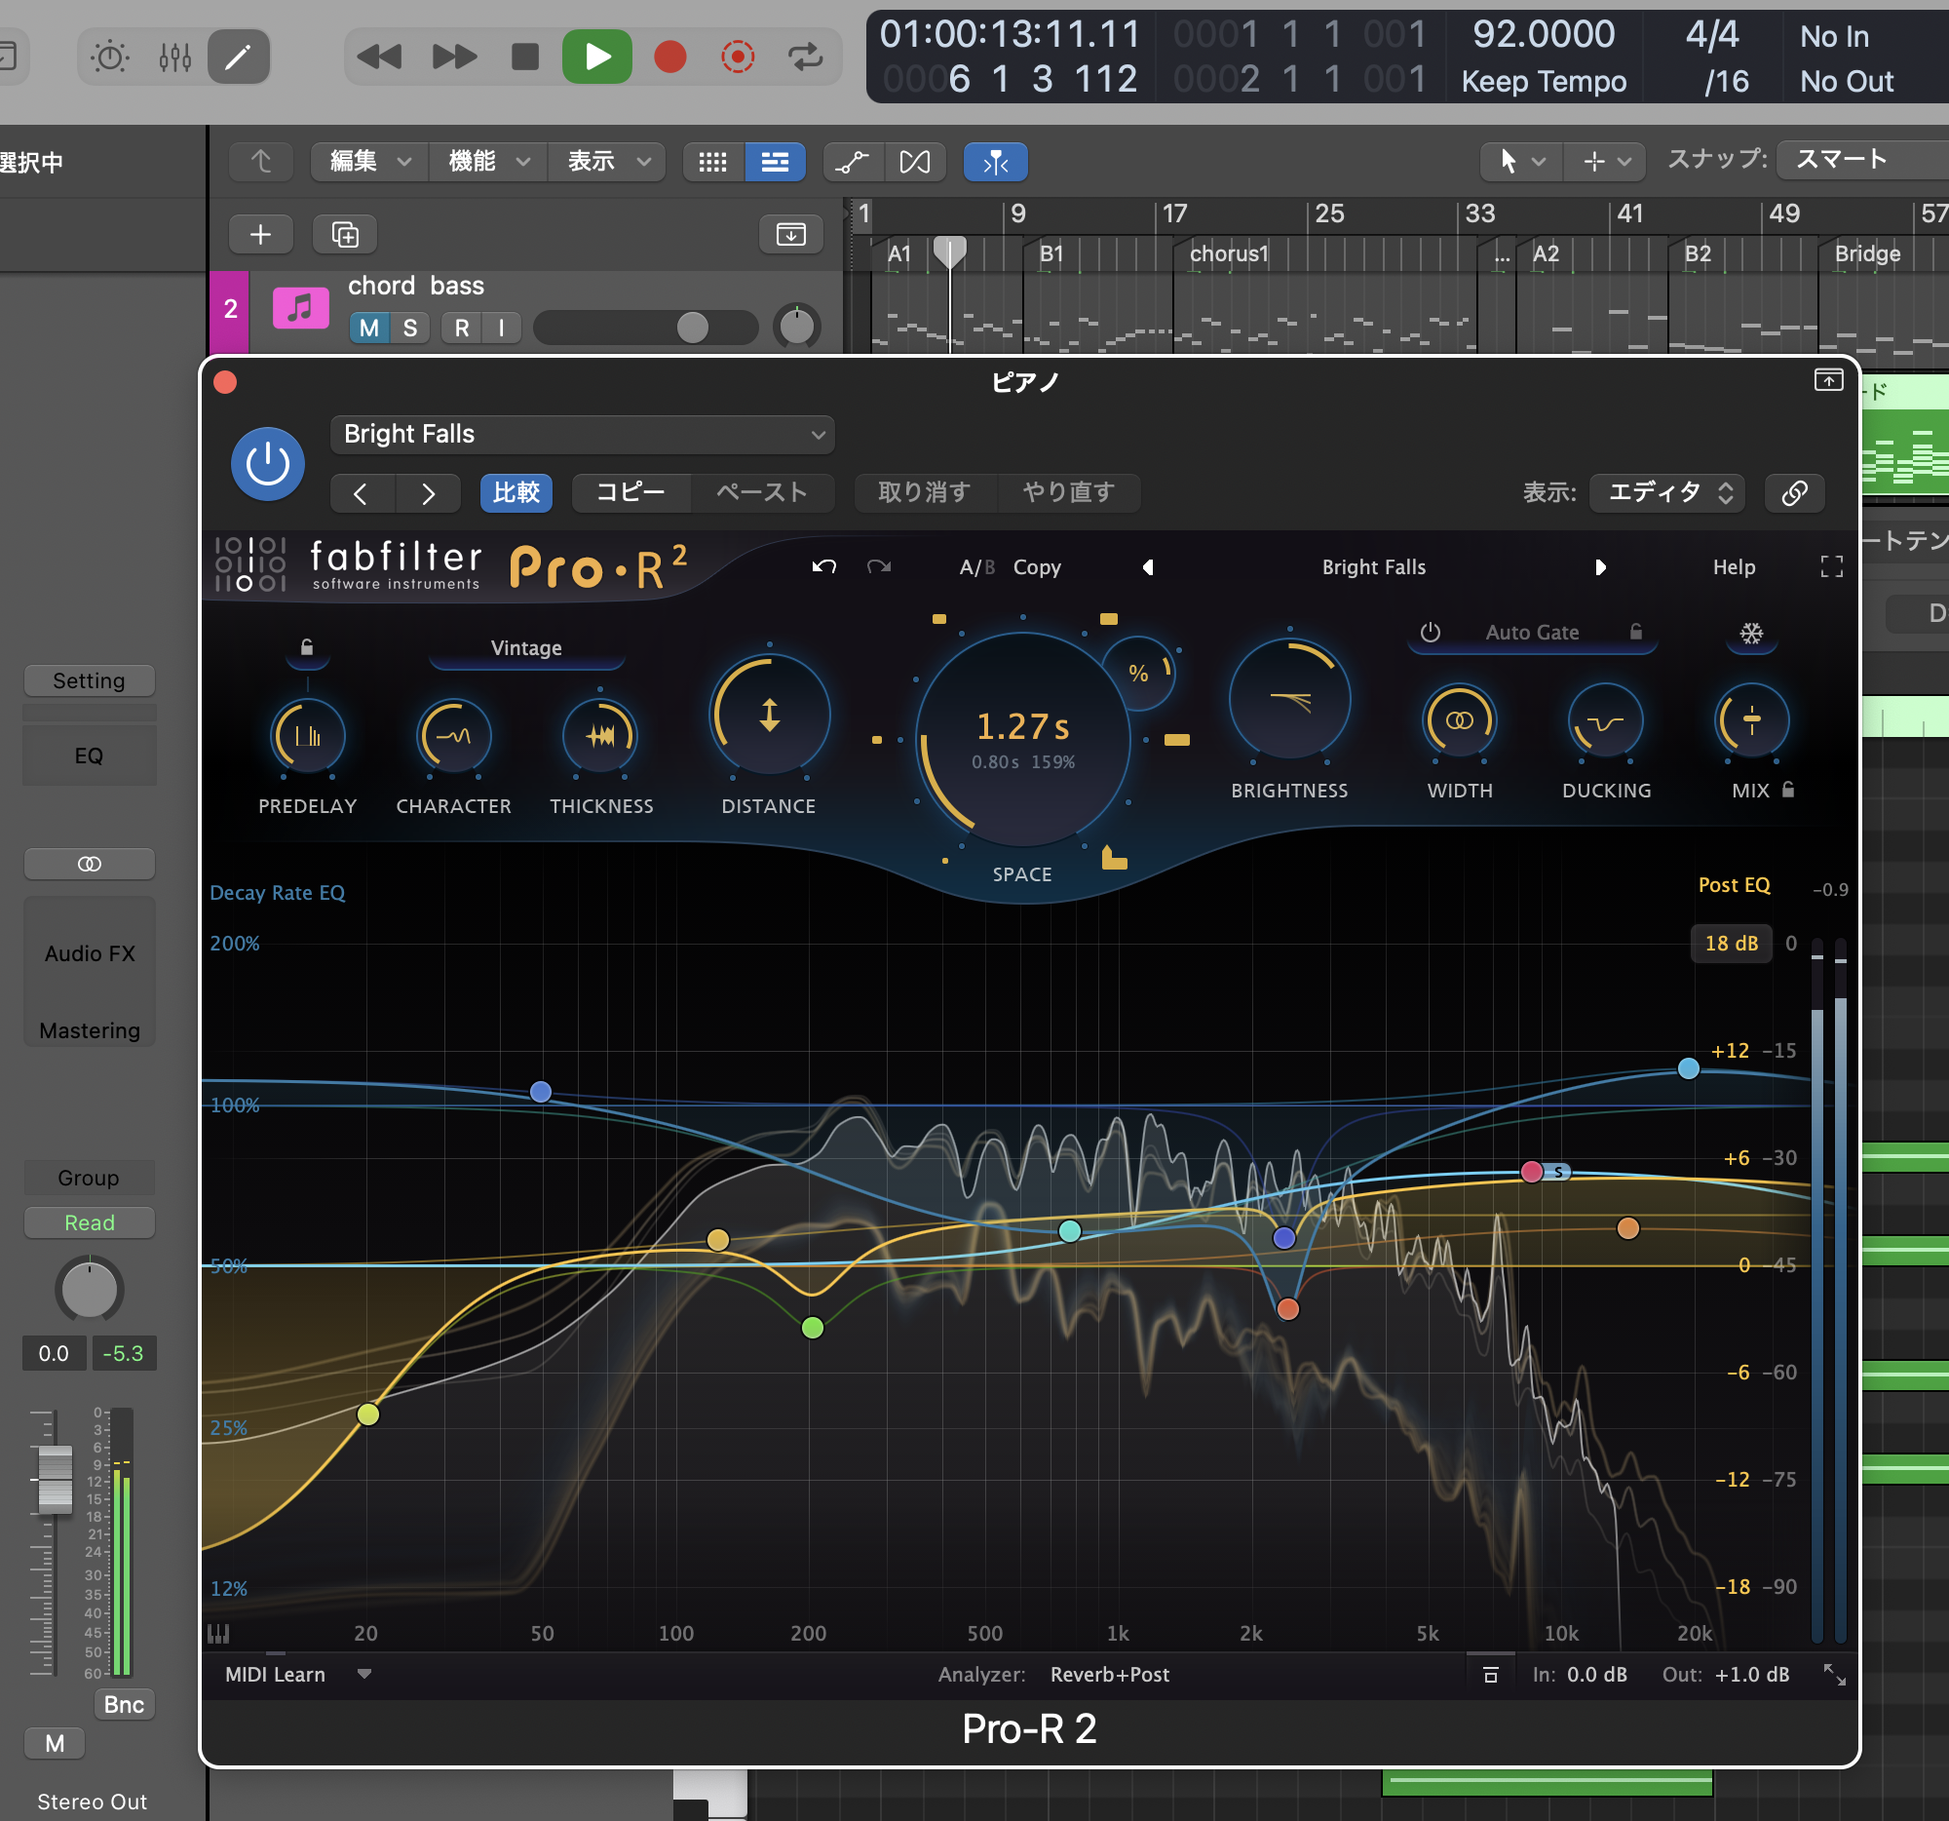The height and width of the screenshot is (1821, 1949).
Task: Toggle input monitoring on chord bass
Action: 501,328
